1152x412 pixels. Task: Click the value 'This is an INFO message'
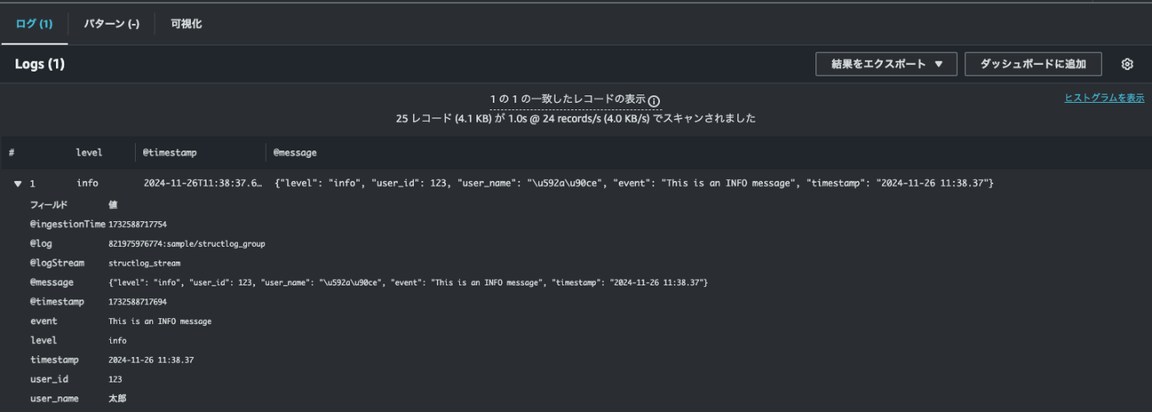point(160,322)
